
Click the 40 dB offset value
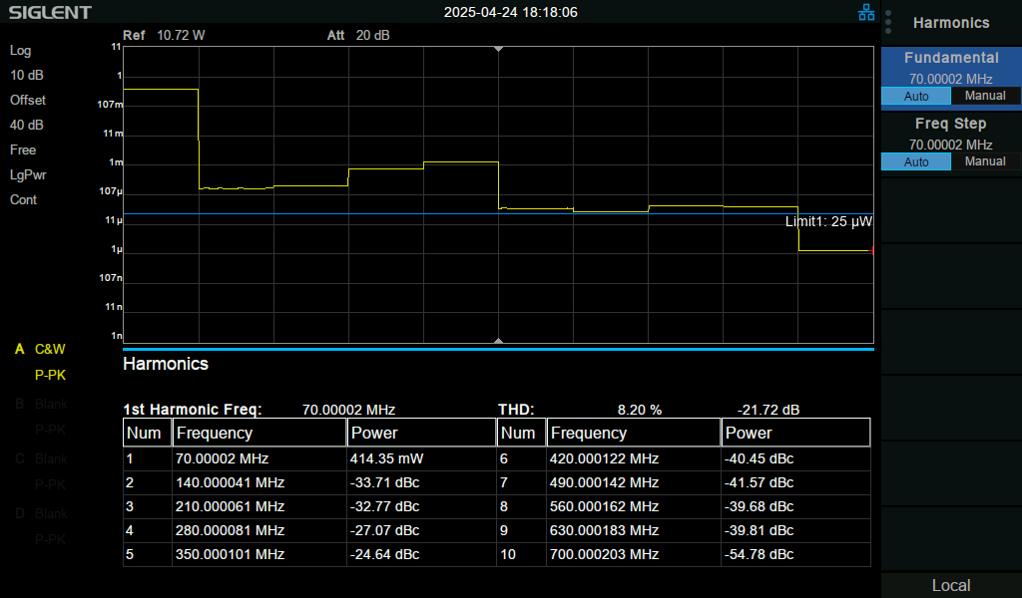[x=27, y=125]
